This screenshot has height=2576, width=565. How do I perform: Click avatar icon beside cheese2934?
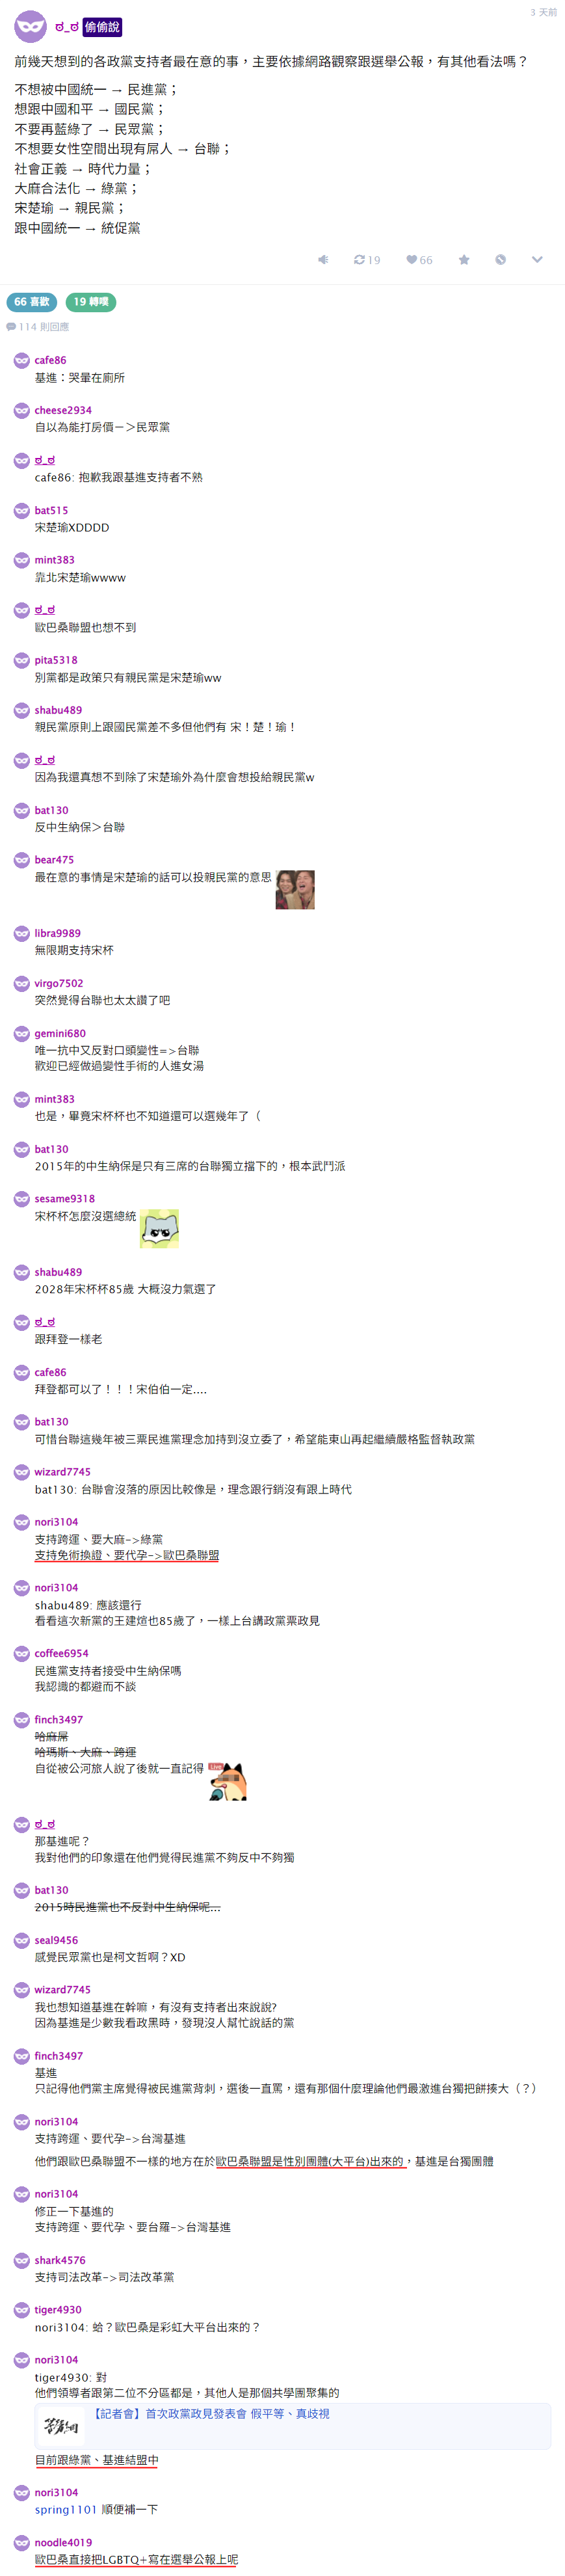21,410
